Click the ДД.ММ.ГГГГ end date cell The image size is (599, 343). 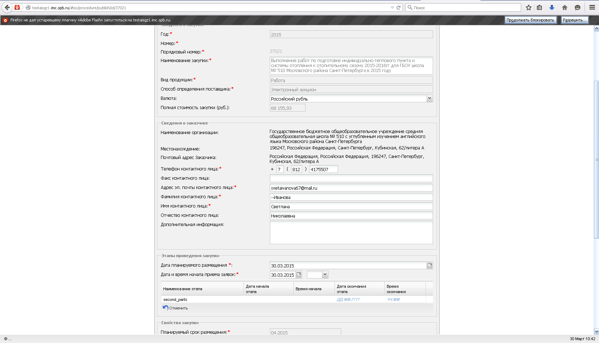[x=348, y=300]
